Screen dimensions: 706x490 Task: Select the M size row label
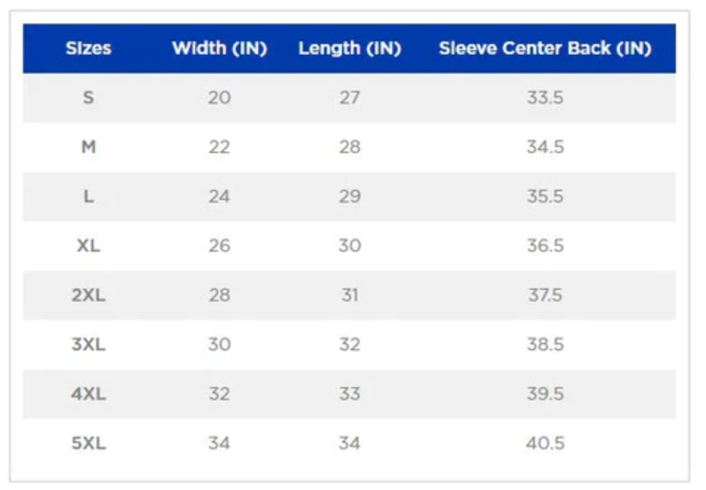click(88, 147)
